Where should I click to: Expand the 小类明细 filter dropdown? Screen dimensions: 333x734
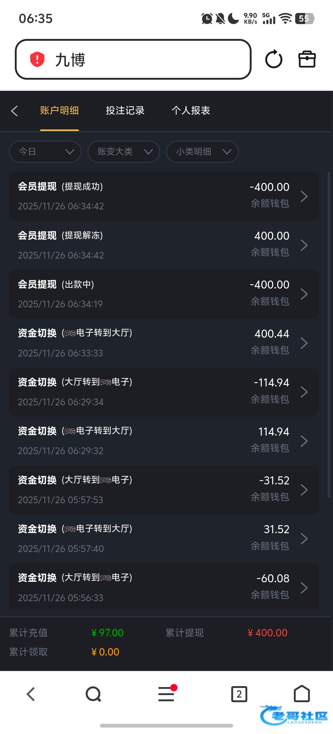tap(202, 152)
